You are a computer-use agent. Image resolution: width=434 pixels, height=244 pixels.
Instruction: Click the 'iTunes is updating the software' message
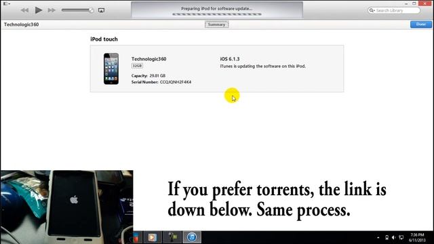(x=262, y=66)
